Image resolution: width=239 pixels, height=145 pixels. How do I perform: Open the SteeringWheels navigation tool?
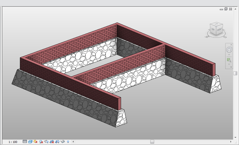(x=229, y=49)
